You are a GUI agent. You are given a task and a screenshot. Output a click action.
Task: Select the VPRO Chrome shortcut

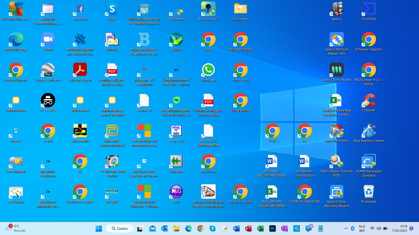[x=272, y=133]
